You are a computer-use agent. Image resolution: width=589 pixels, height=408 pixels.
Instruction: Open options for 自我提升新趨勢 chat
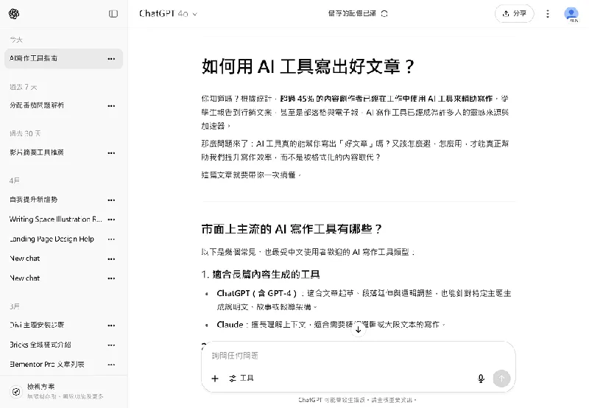[x=111, y=200]
